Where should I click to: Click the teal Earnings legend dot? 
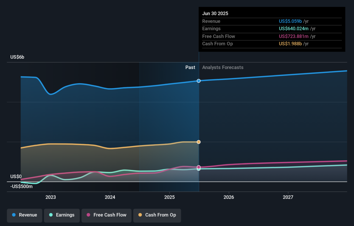click(x=51, y=215)
